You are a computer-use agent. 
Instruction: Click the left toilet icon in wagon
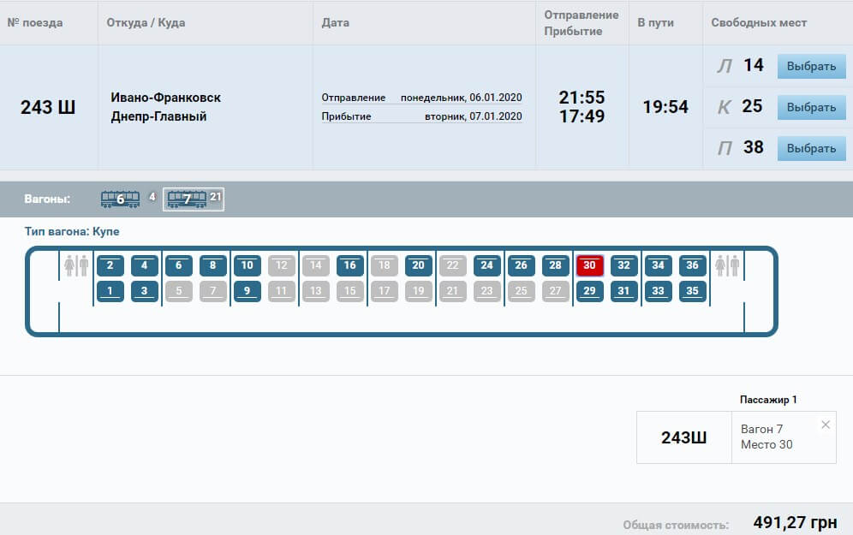tap(76, 265)
